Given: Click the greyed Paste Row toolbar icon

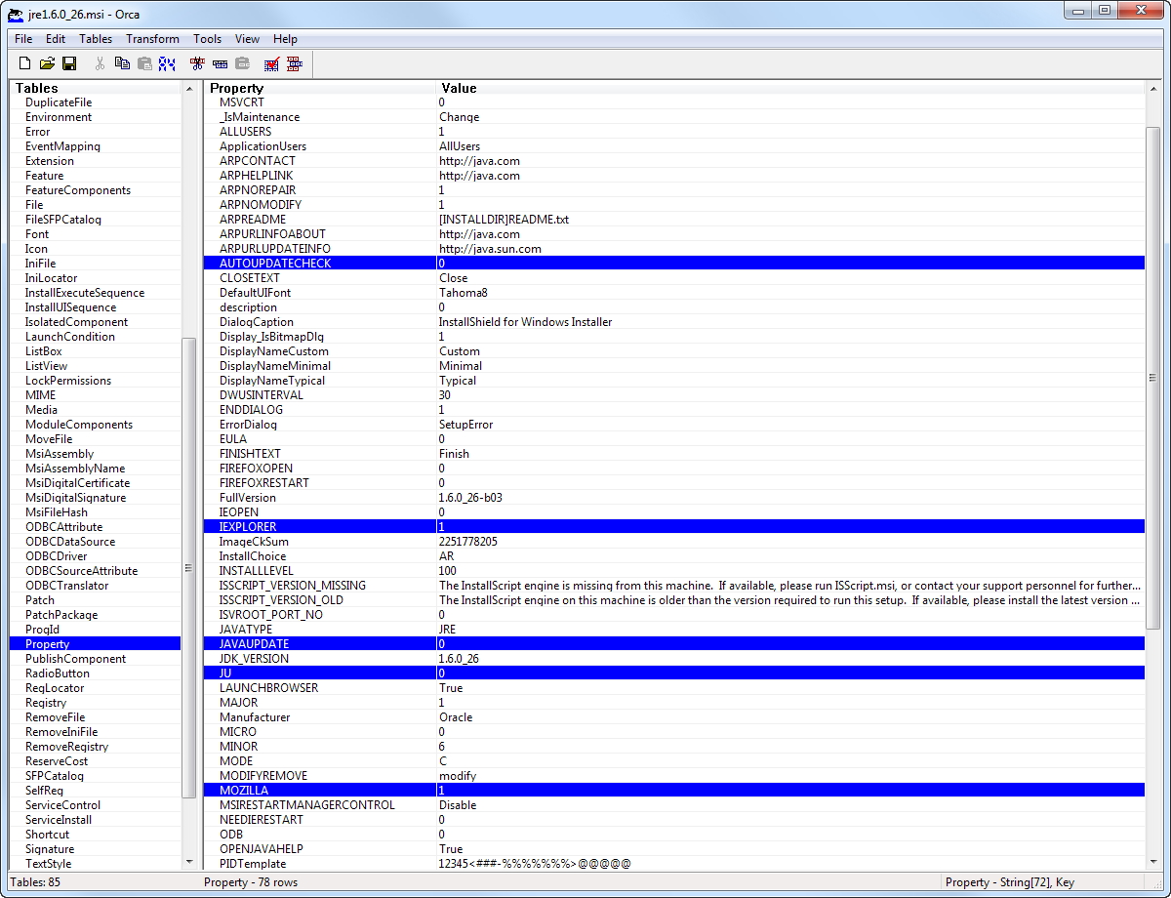Looking at the screenshot, I should [242, 63].
